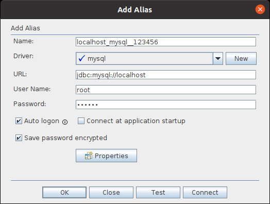Expand the Driver dropdown arrow

tap(218, 59)
